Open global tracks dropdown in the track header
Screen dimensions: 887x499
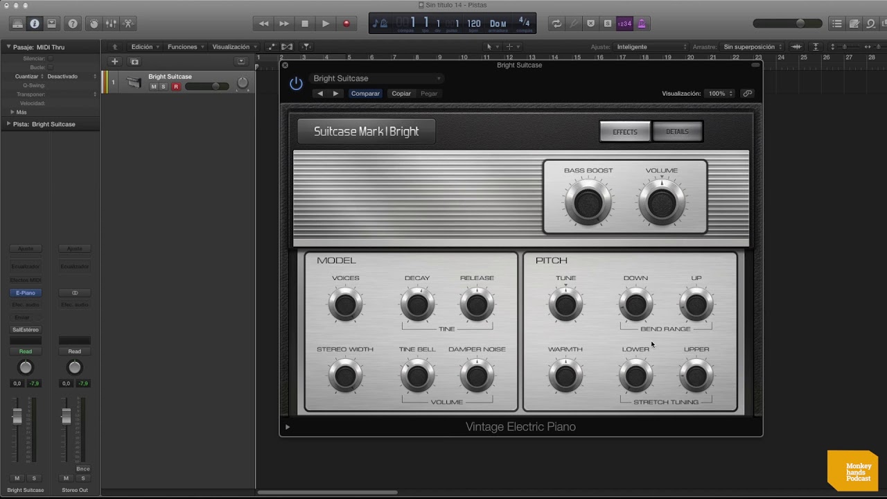point(241,62)
